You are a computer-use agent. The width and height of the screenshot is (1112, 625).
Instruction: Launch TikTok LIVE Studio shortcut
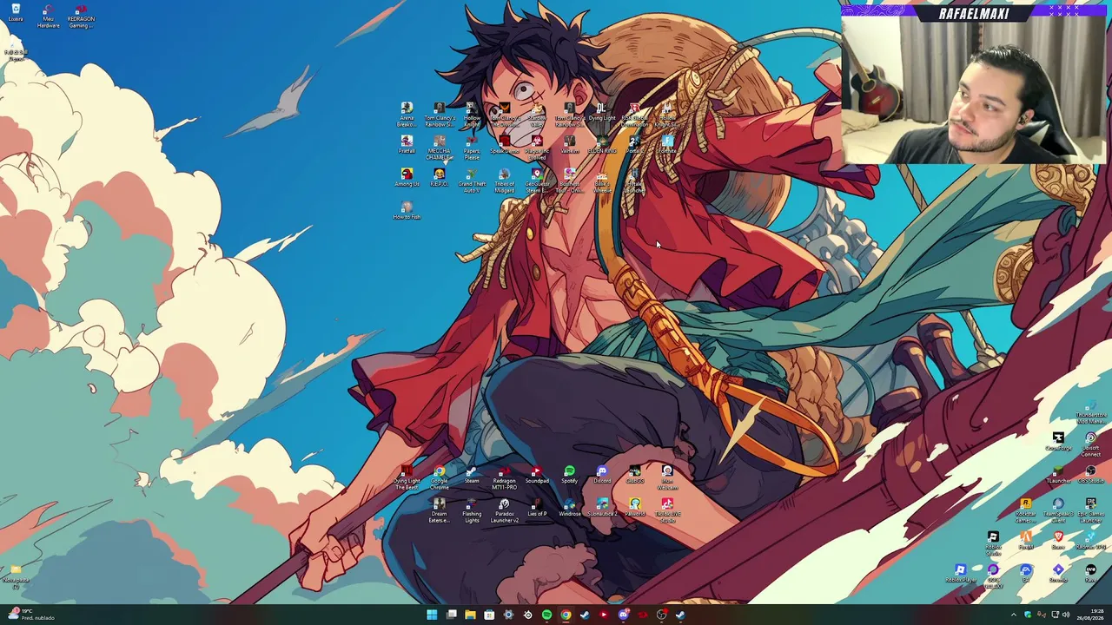pyautogui.click(x=667, y=510)
